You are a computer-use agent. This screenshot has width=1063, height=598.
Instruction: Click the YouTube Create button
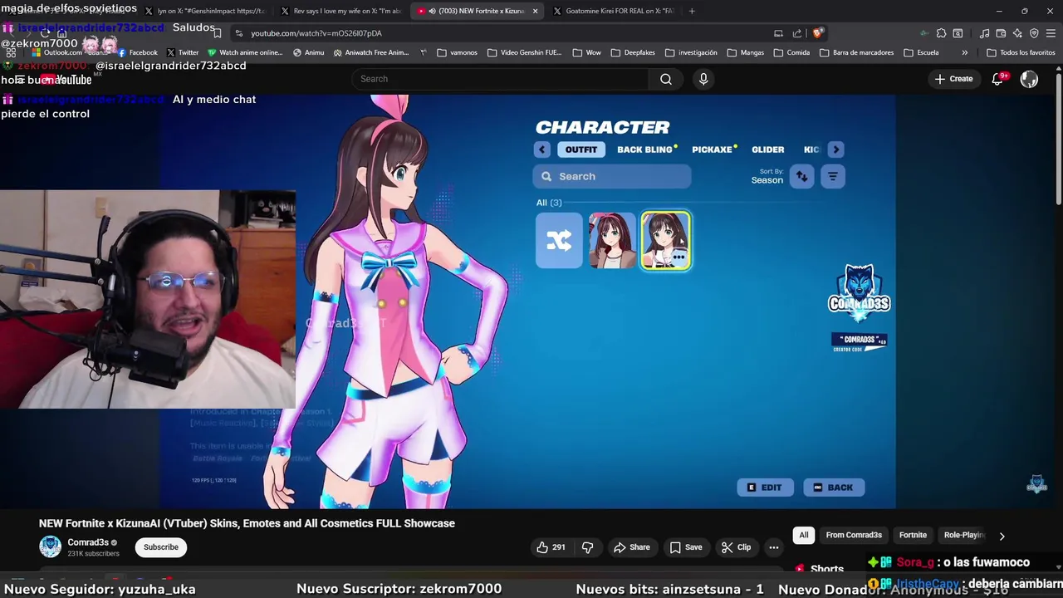tap(953, 79)
